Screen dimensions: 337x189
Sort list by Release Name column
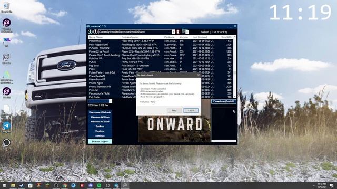(x=142, y=37)
